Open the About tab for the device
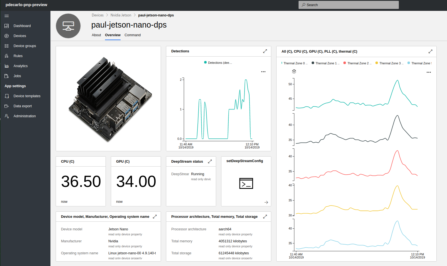 [x=96, y=35]
